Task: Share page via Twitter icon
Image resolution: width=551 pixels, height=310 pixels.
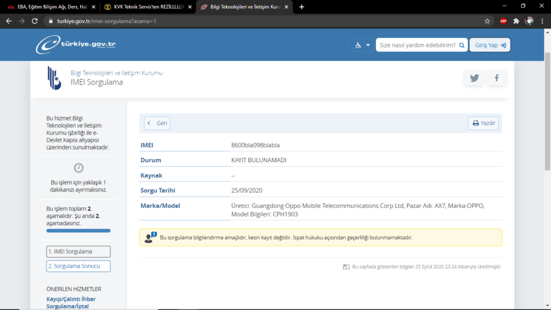Action: [x=474, y=78]
